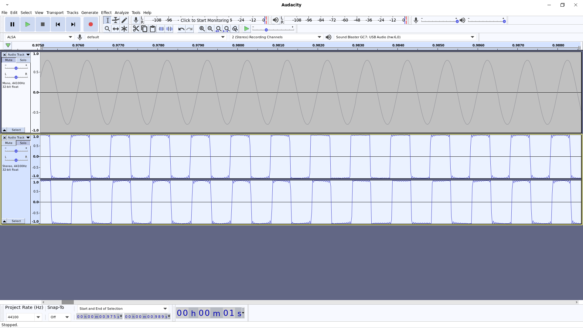
Task: Skip to start of the project
Action: click(58, 24)
